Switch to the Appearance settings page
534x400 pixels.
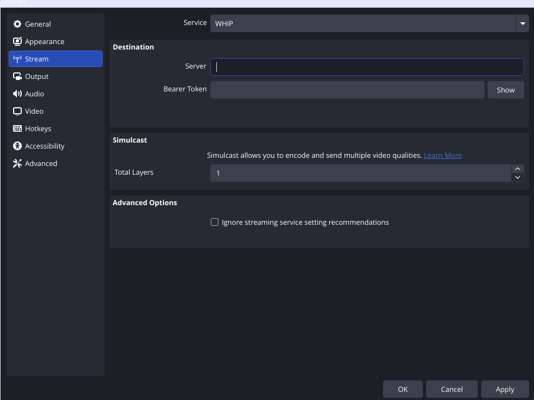pyautogui.click(x=56, y=41)
